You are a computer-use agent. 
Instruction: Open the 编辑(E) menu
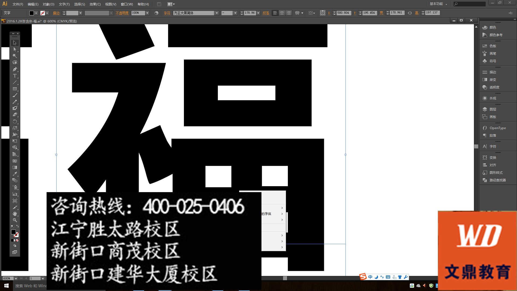(x=33, y=4)
